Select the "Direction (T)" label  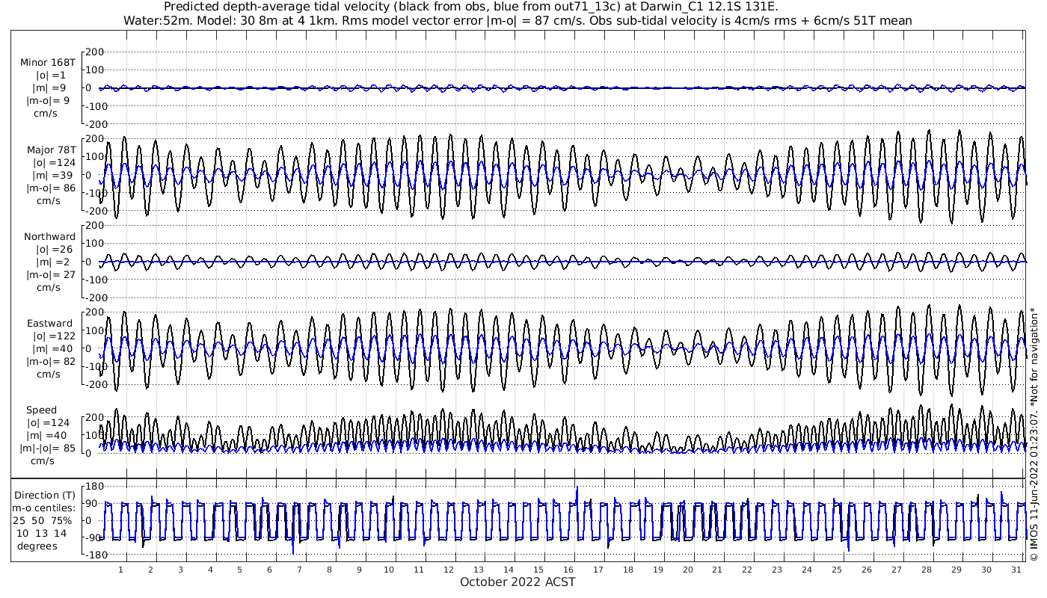click(x=45, y=495)
